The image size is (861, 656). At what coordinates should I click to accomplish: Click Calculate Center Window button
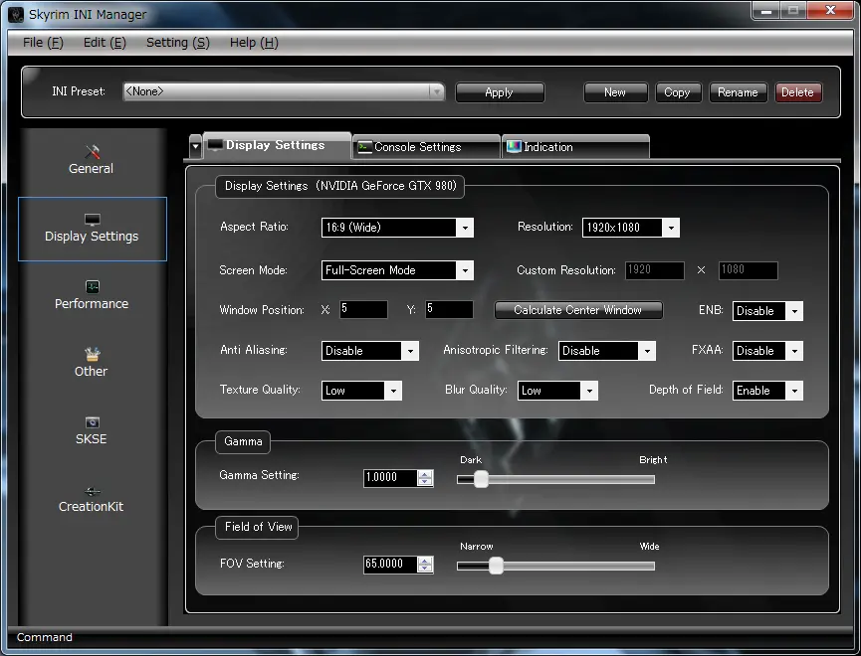point(578,310)
